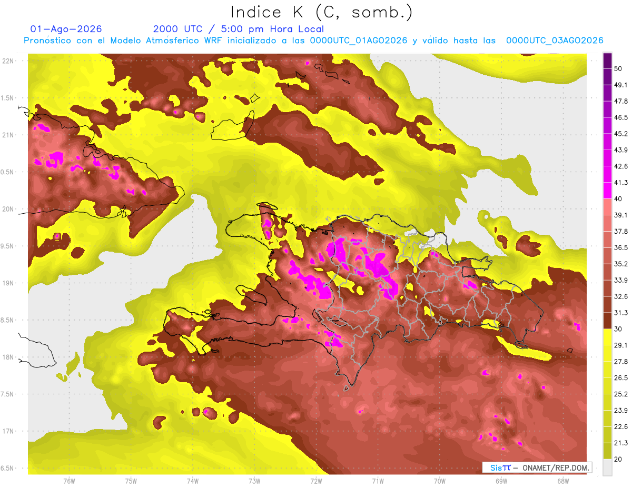Click the colorbar value '32.6'
This screenshot has height=488, width=632.
(620, 296)
